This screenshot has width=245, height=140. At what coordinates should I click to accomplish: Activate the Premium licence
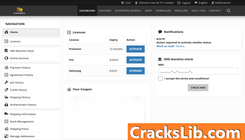(x=135, y=49)
